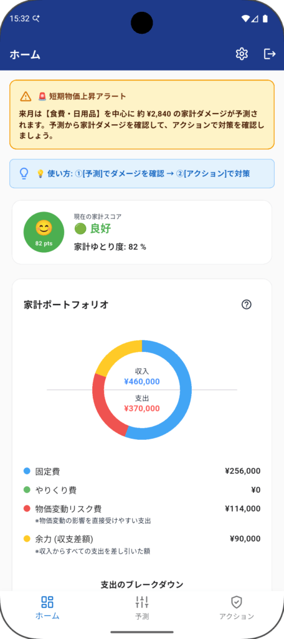Switch to the アクション tab label
The image size is (284, 639).
coord(237,617)
